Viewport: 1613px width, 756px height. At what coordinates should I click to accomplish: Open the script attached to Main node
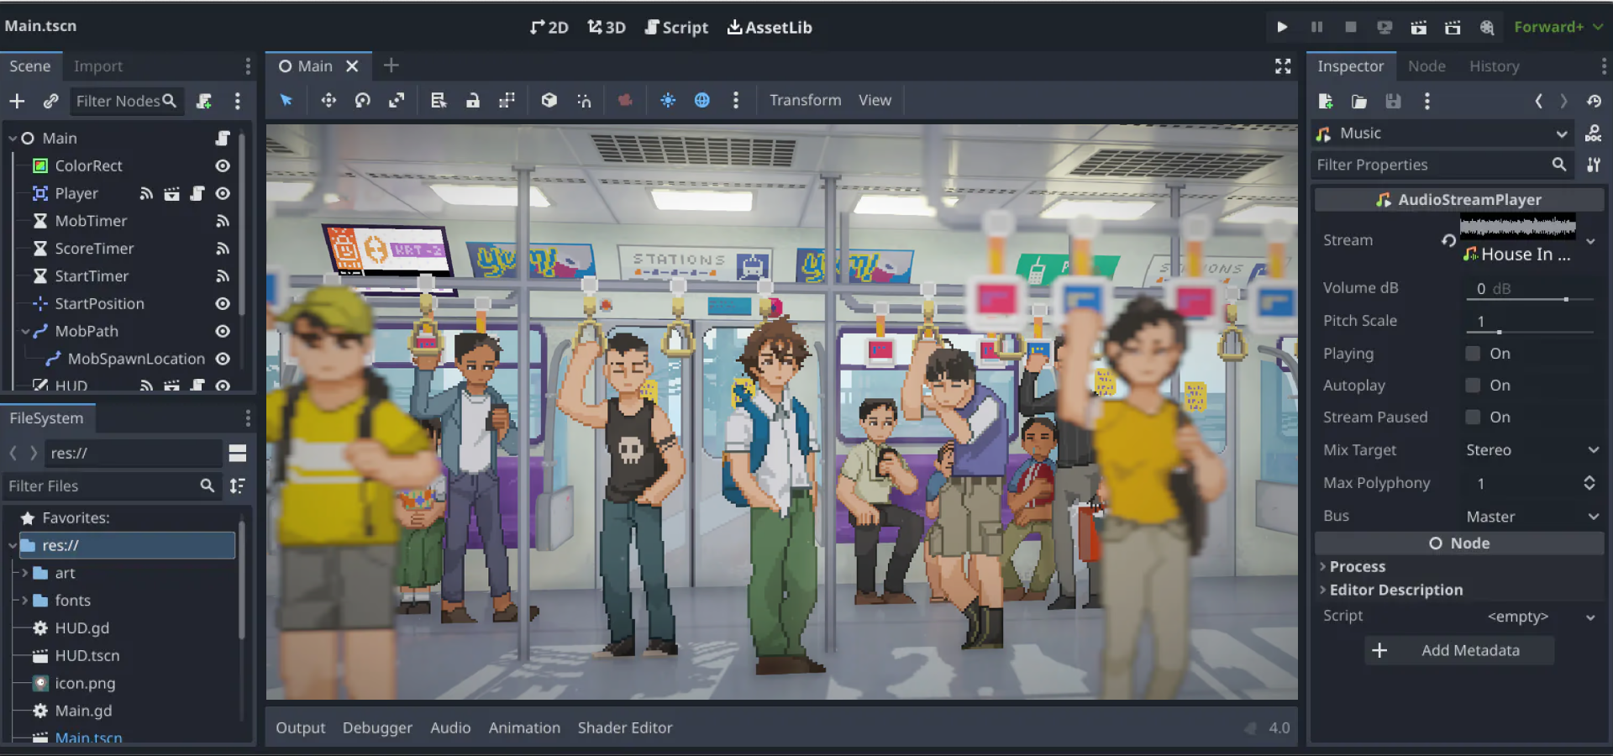[223, 138]
